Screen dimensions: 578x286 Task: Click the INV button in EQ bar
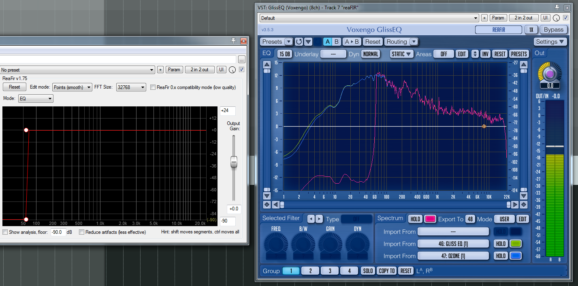pos(486,54)
